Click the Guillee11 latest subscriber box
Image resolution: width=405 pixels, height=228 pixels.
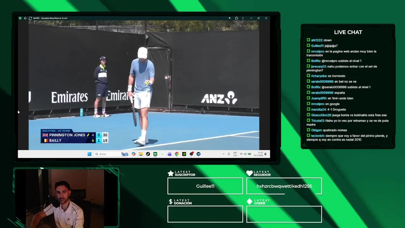[x=205, y=186]
